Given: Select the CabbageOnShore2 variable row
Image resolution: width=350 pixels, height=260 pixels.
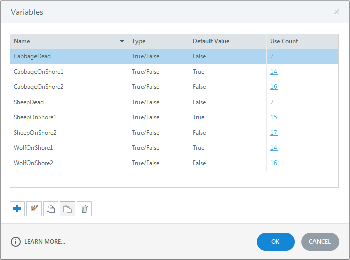Looking at the screenshot, I should click(x=174, y=87).
